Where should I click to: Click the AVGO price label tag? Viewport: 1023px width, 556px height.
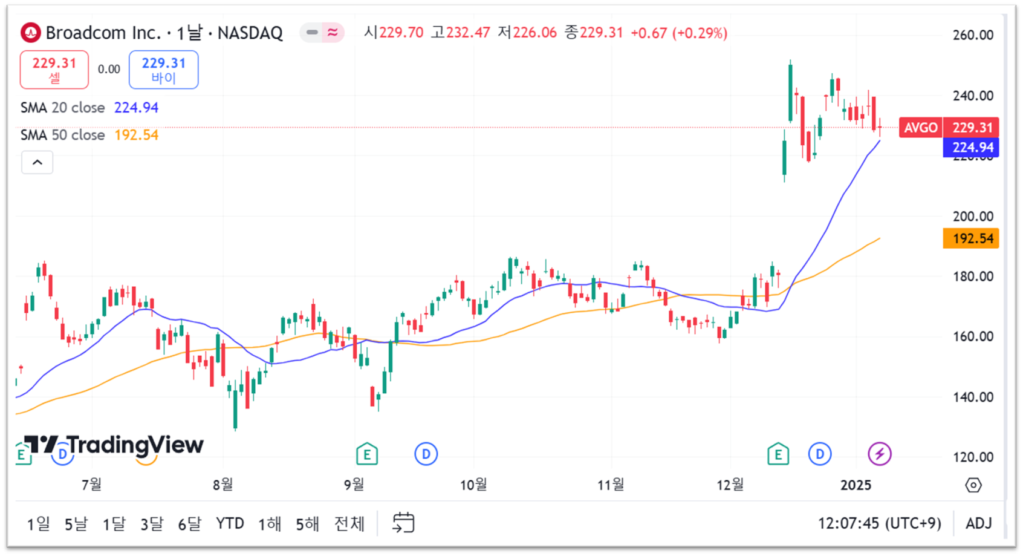[921, 128]
